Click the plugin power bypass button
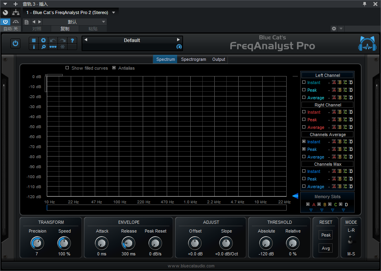This screenshot has height=271, width=381. [x=16, y=43]
